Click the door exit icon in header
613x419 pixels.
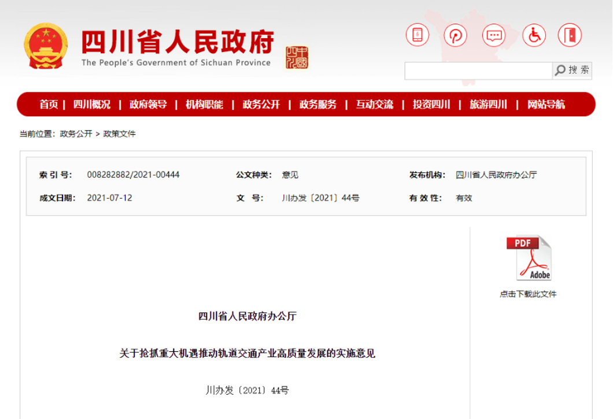(x=572, y=36)
